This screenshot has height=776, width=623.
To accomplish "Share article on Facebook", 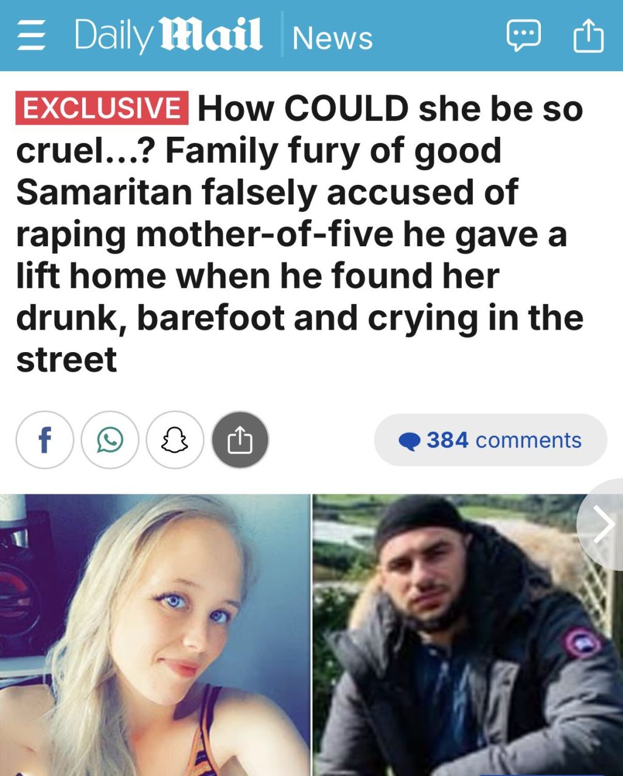I will pyautogui.click(x=44, y=440).
